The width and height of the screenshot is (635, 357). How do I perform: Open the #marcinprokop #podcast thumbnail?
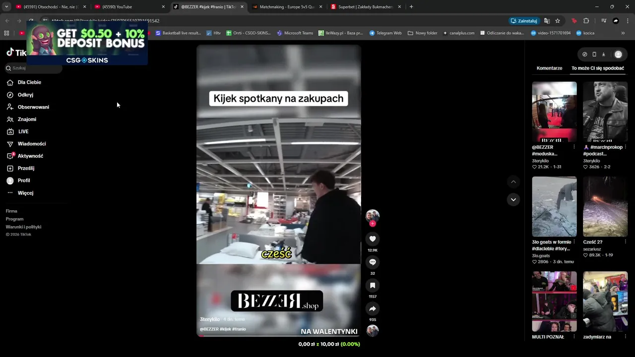(605, 112)
